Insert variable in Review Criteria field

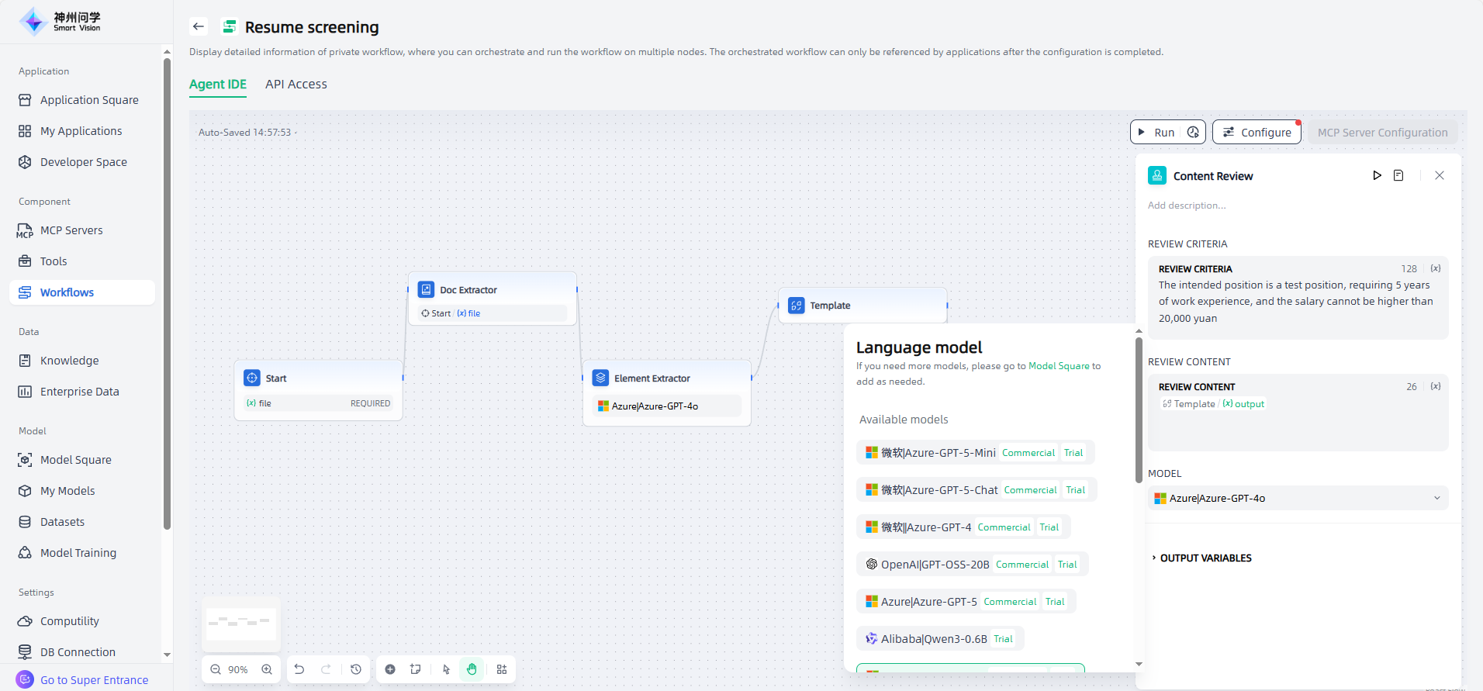point(1436,268)
